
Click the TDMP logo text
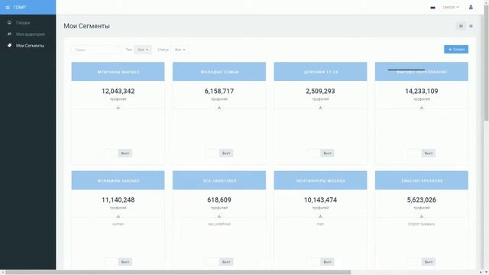tap(19, 7)
